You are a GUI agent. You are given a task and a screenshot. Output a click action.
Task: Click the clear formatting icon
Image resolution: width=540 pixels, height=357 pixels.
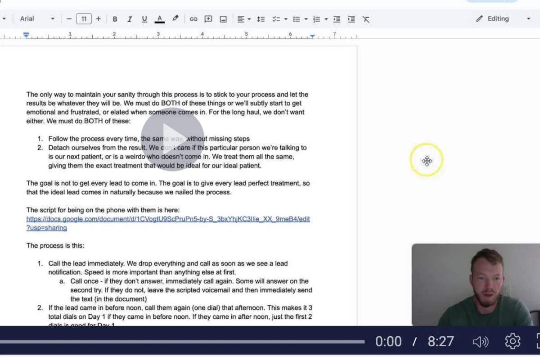366,19
